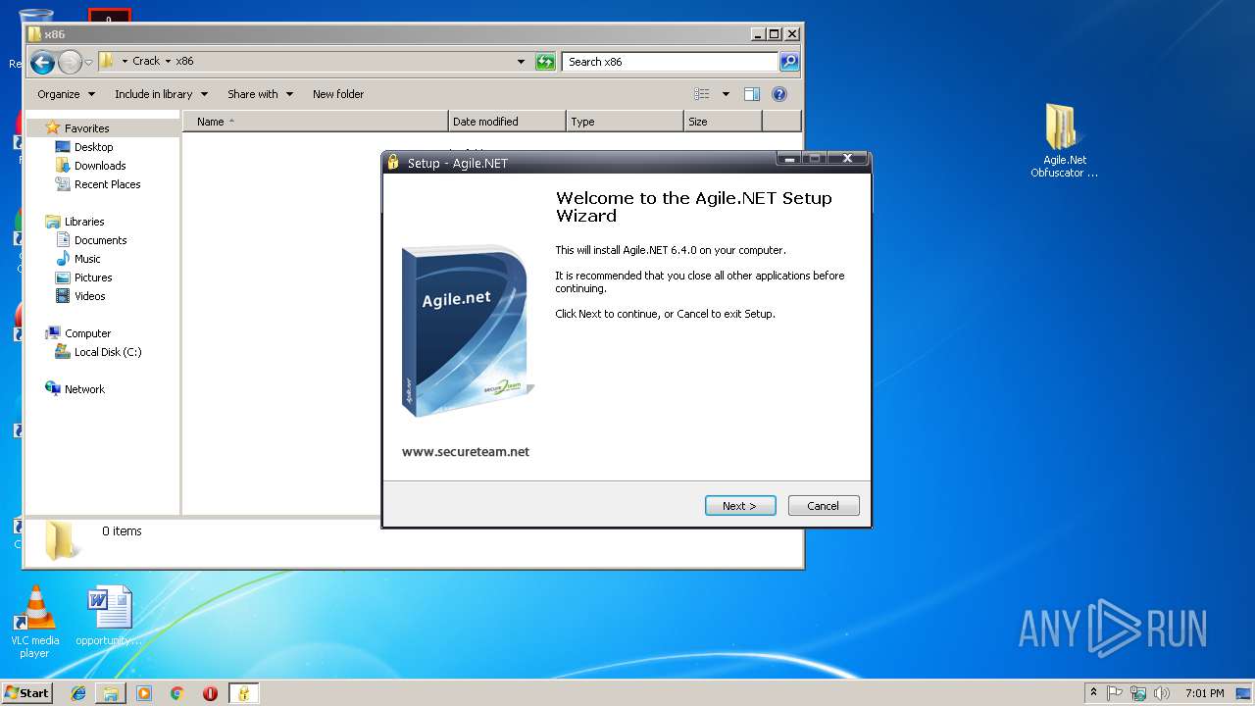The width and height of the screenshot is (1255, 706).
Task: Select Favorites in navigation pane
Action: tap(86, 128)
